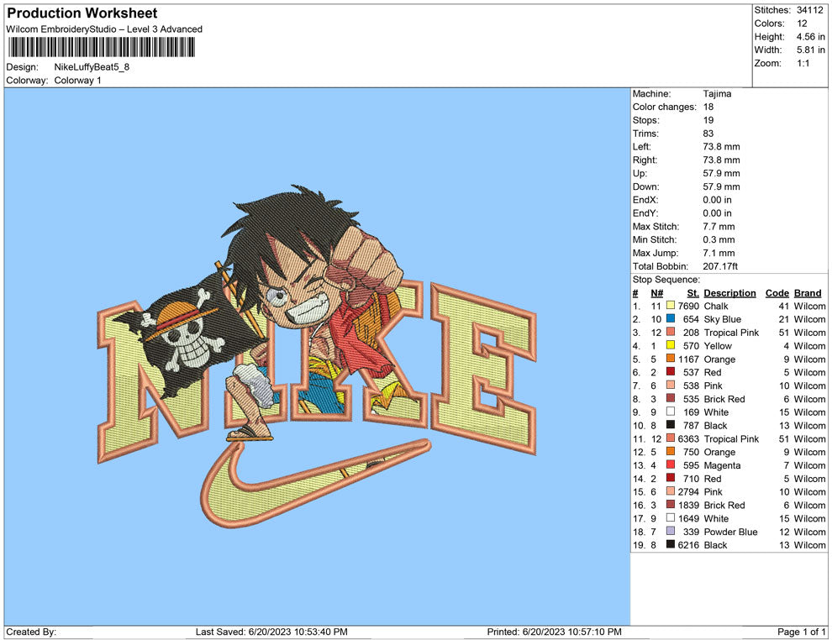
Task: Click the Min Stitch value 0.3 mm
Action: pyautogui.click(x=719, y=239)
